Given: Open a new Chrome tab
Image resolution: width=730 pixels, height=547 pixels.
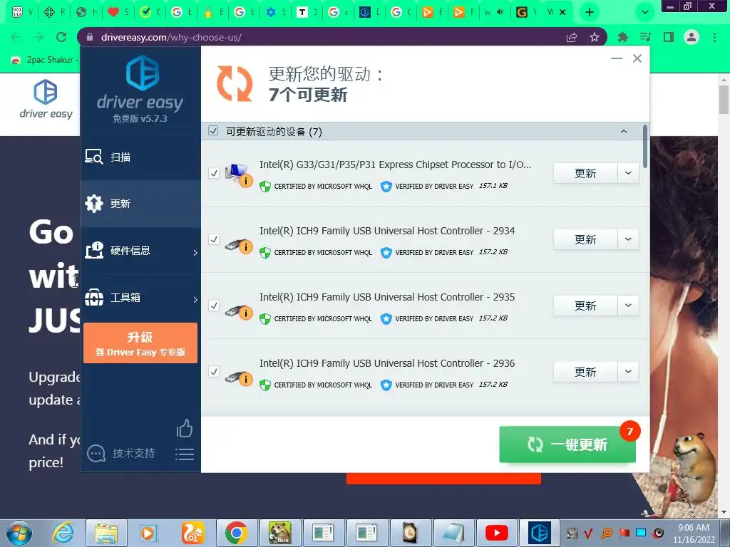Looking at the screenshot, I should 590,12.
